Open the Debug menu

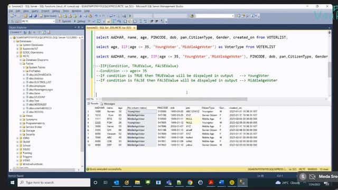click(56, 11)
